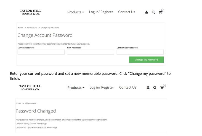Follow Continue To Taylor Hill Scarves Home Page link
This screenshot has width=202, height=136.
pos(36,128)
